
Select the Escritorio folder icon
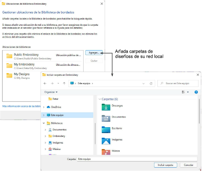point(106,130)
